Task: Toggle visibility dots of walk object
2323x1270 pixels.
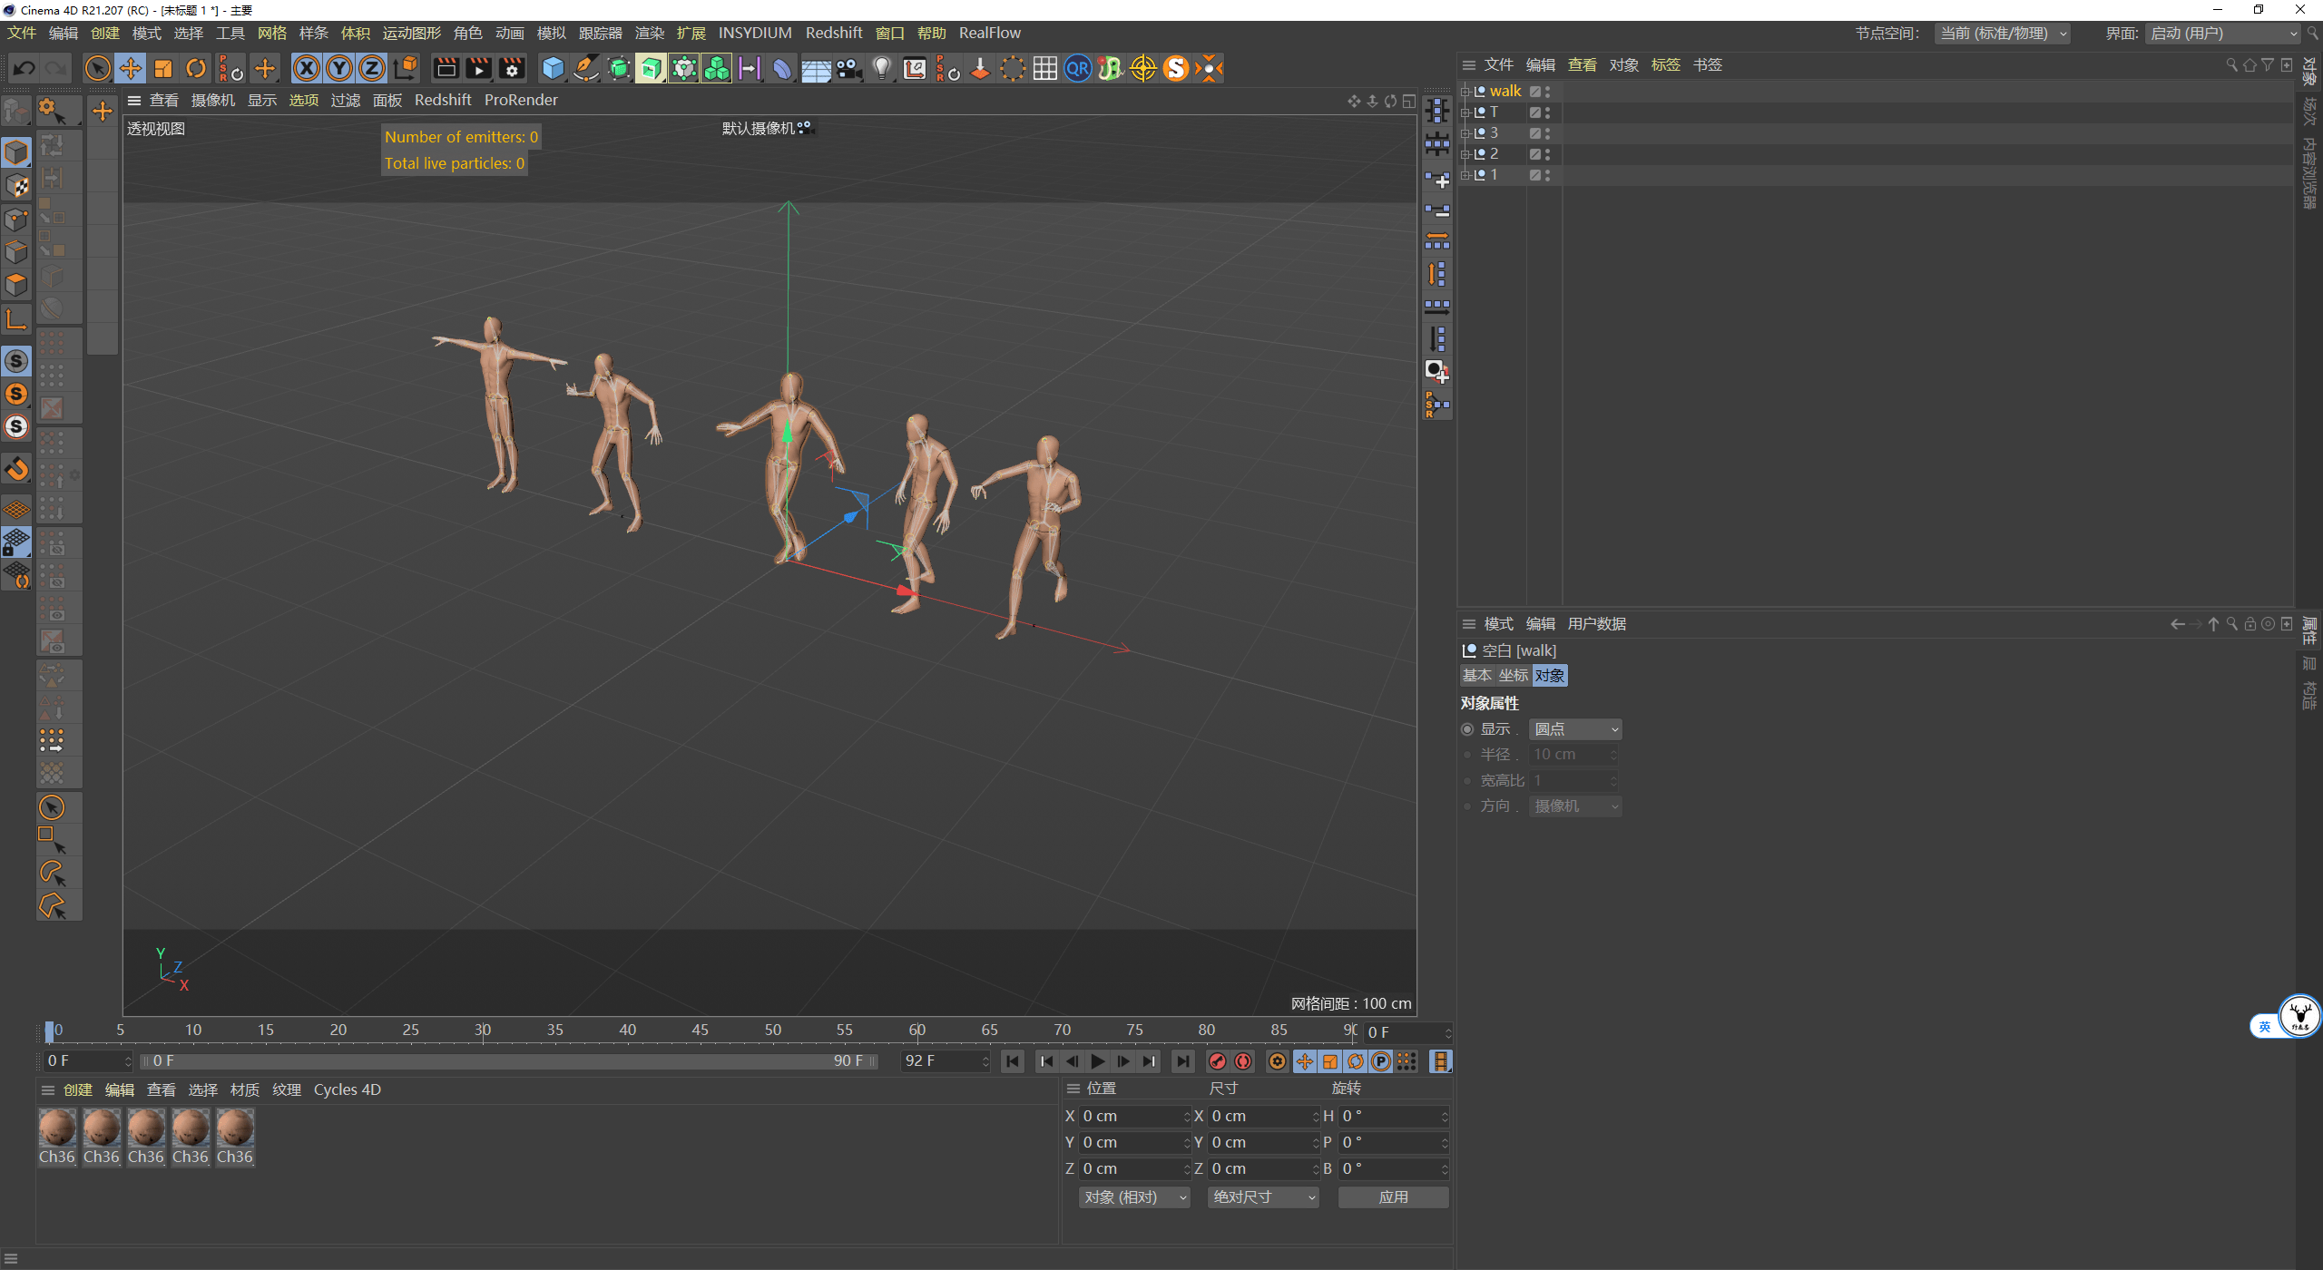Action: (x=1548, y=91)
